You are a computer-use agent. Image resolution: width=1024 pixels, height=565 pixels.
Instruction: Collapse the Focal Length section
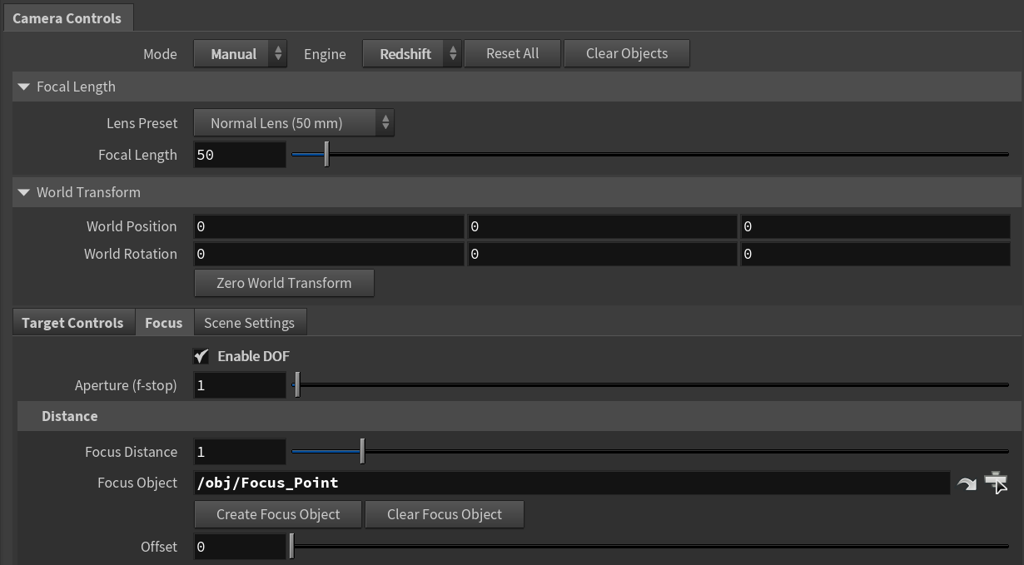coord(23,87)
